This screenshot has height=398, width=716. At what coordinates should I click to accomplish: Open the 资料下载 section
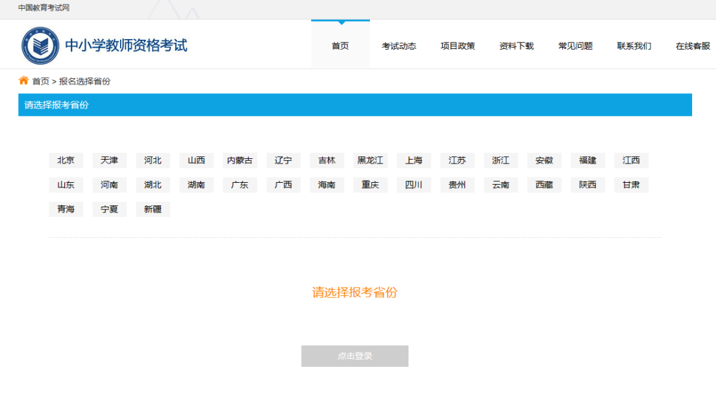[516, 46]
